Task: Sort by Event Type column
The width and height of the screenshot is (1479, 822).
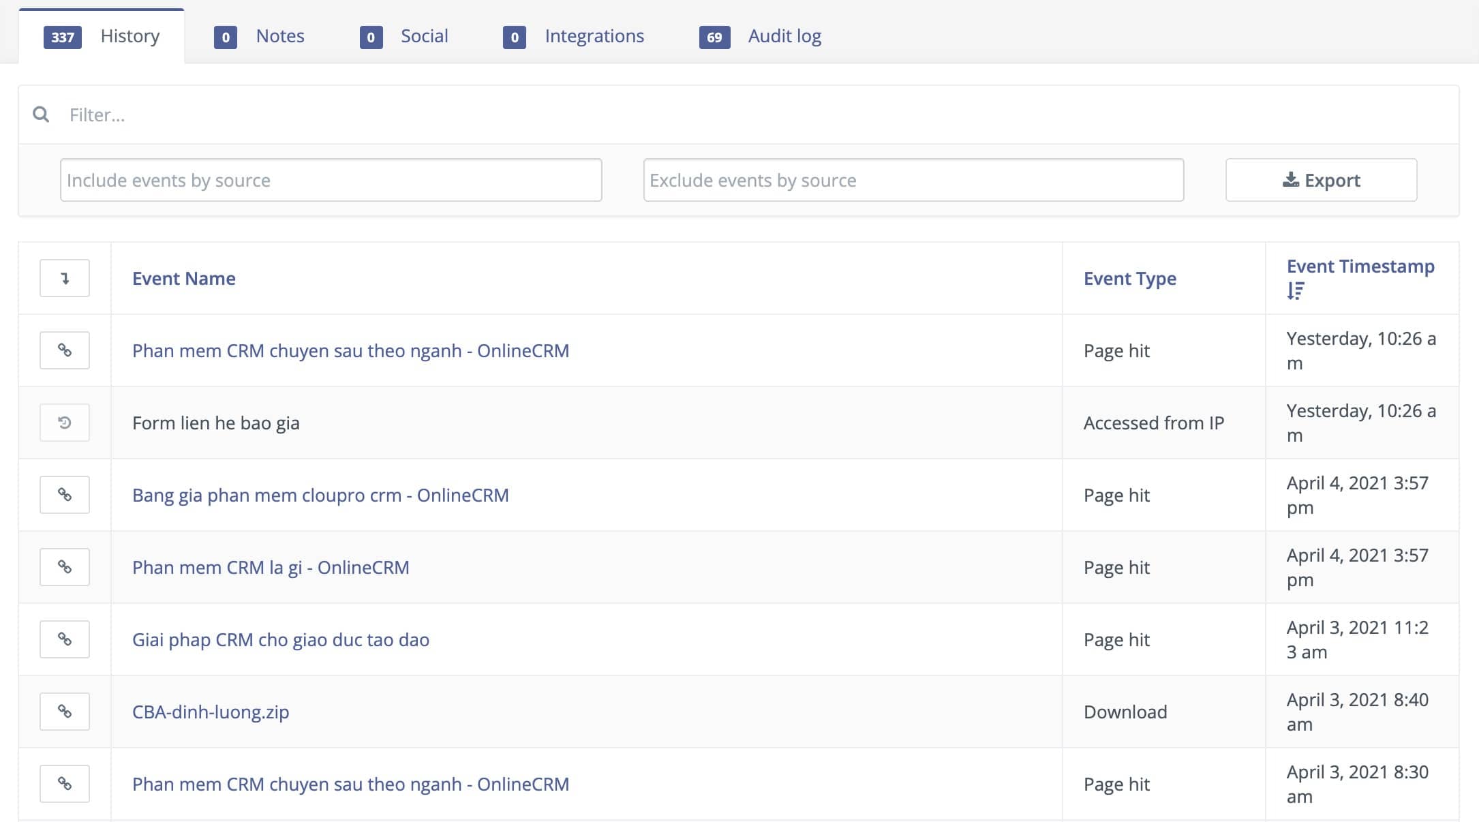Action: tap(1129, 278)
